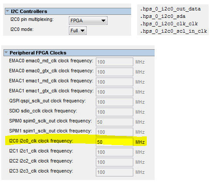Click the '.hps_0_i2c0_clk_clk' text

[x=169, y=24]
